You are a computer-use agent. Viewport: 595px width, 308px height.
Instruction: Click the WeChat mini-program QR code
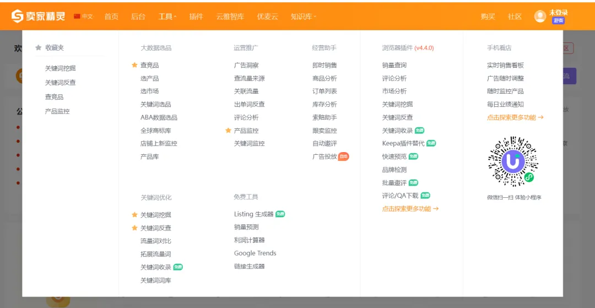pos(513,161)
